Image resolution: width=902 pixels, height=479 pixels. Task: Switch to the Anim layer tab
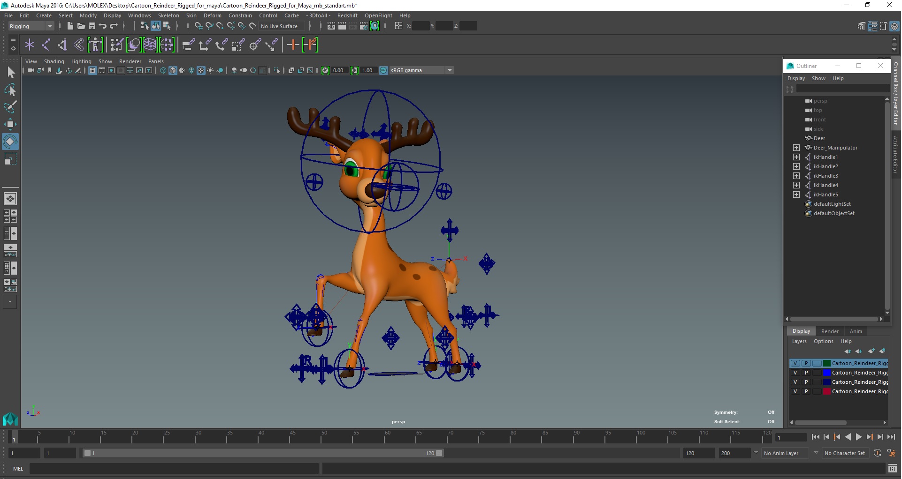coord(856,331)
